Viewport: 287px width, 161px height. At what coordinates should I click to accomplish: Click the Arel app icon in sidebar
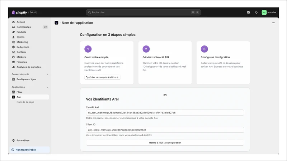click(x=13, y=97)
